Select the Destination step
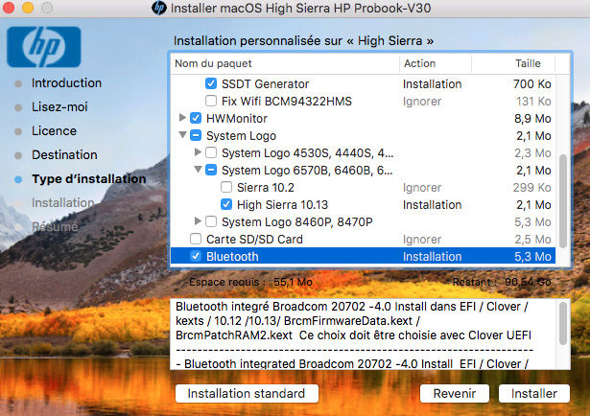 coord(64,155)
